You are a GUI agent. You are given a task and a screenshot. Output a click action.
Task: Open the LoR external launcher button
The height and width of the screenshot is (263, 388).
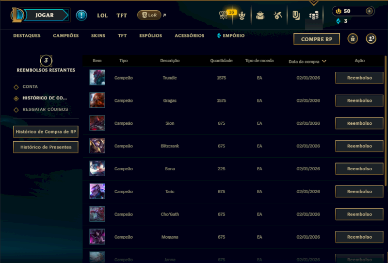tap(149, 15)
